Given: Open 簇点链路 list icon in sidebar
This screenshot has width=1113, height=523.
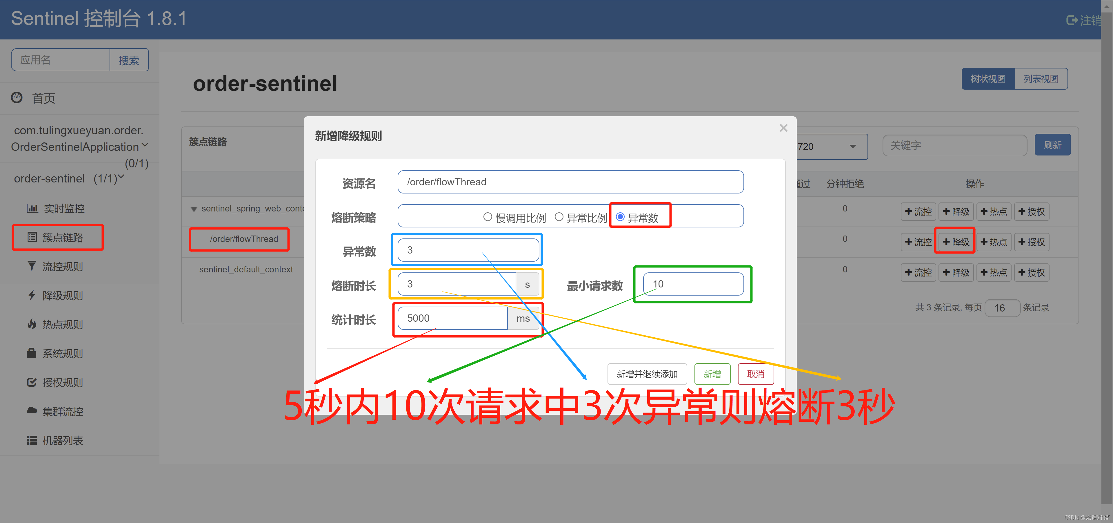Looking at the screenshot, I should tap(32, 237).
